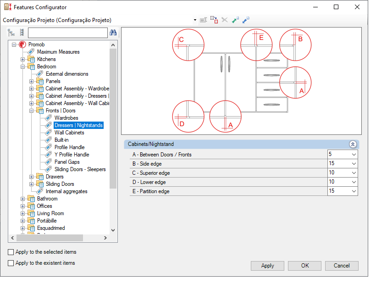Click the green arrow import icon

click(235, 20)
